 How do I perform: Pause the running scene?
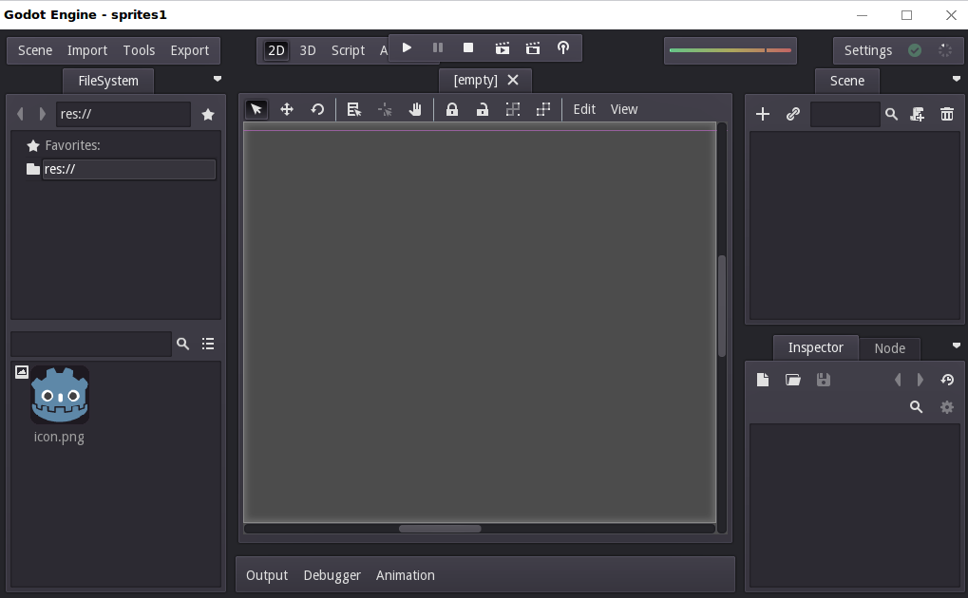click(x=437, y=47)
